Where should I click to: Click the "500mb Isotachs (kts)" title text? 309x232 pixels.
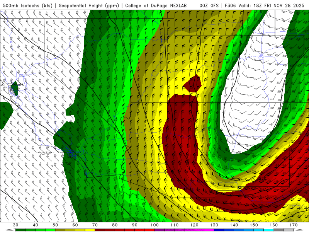pyautogui.click(x=27, y=5)
